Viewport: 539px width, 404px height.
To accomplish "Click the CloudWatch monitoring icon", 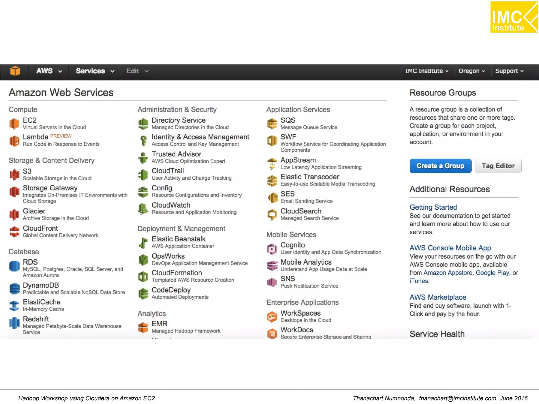I will click(x=143, y=209).
